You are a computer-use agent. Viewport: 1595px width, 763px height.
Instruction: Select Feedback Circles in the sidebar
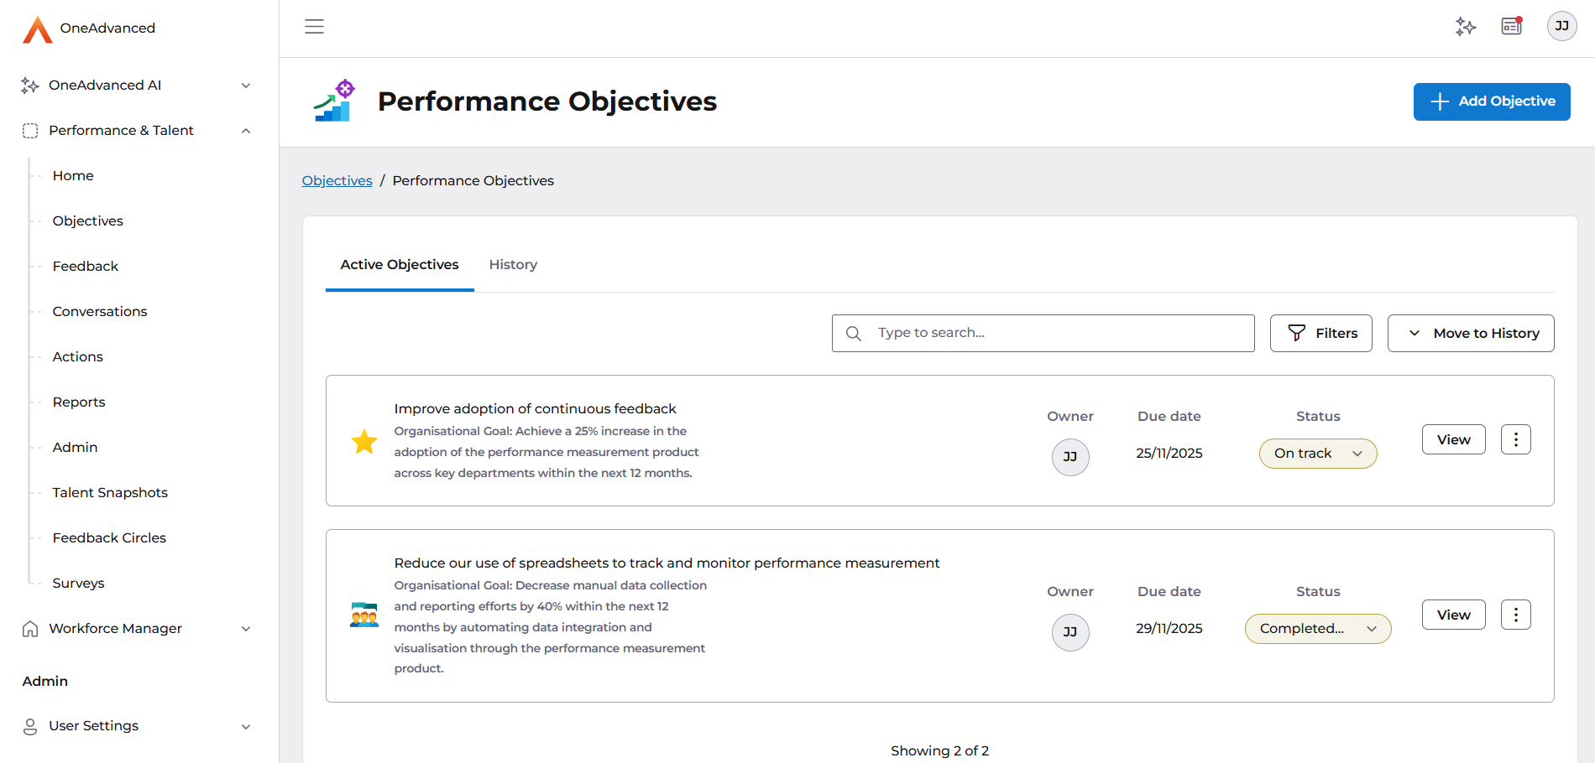[x=109, y=538]
